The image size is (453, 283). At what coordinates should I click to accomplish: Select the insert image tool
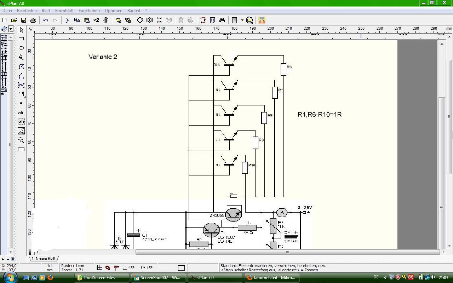pos(21,131)
